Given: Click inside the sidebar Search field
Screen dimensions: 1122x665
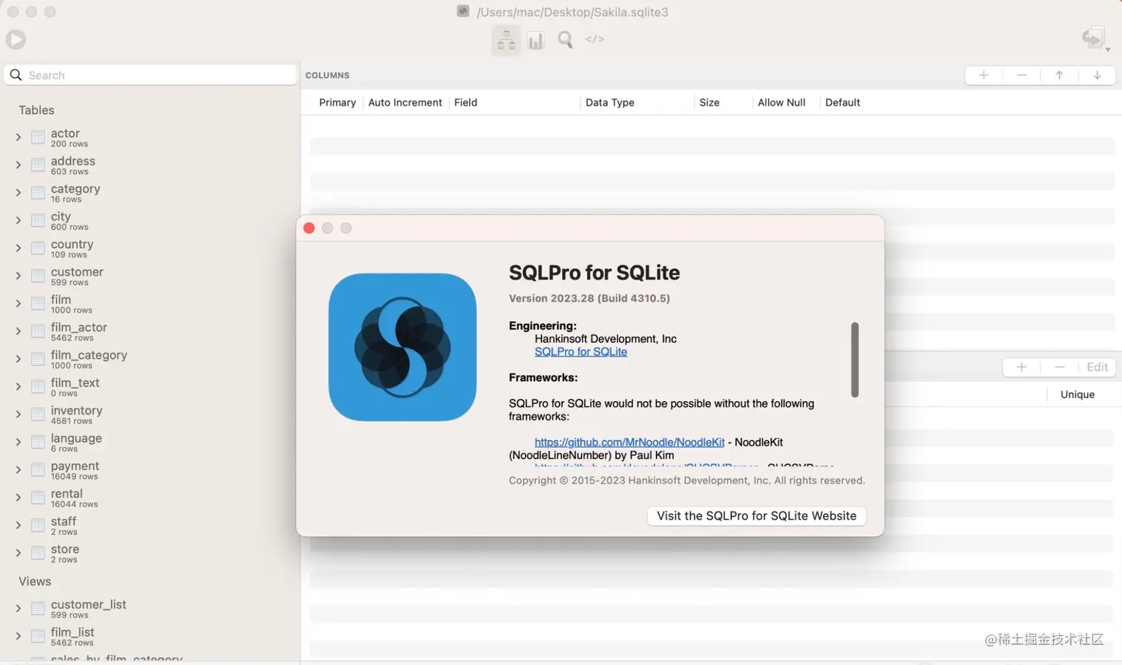Looking at the screenshot, I should pyautogui.click(x=151, y=75).
